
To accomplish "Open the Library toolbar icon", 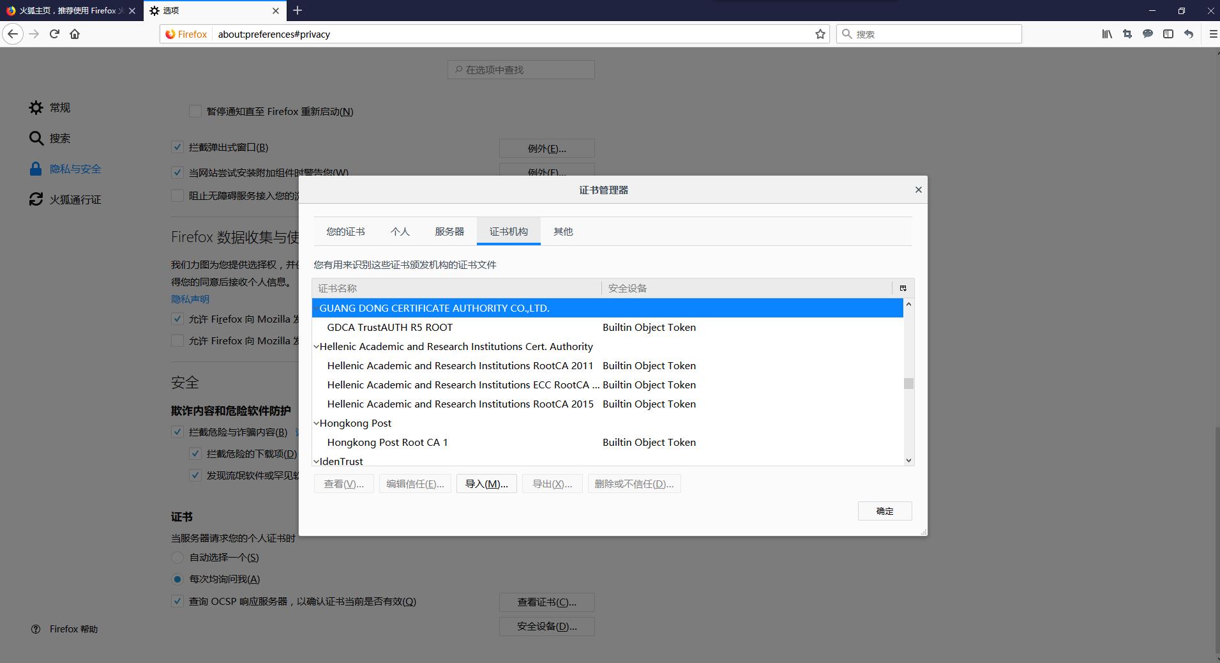I will (1107, 34).
